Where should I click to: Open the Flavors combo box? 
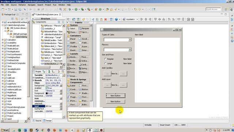point(130,49)
